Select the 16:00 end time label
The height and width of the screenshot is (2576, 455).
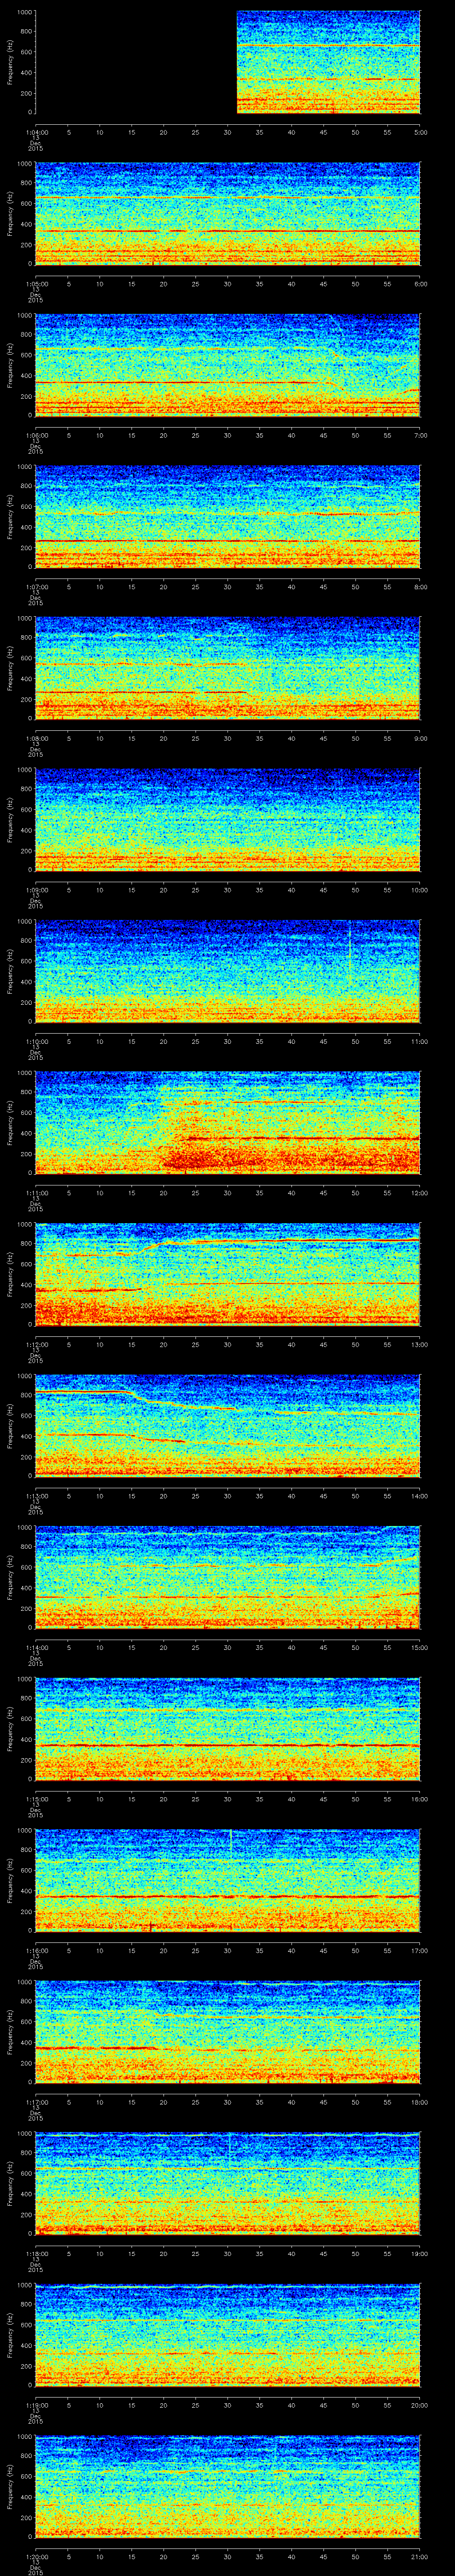tap(420, 1798)
